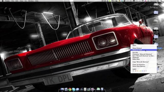Choose Duplicate in context menu
This screenshot has height=92, width=164.
coord(143,57)
